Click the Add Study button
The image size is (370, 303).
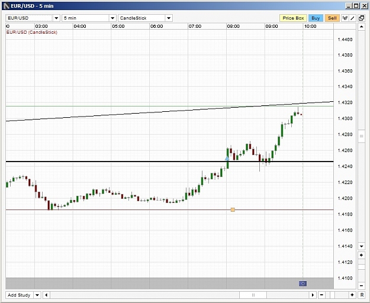20,295
